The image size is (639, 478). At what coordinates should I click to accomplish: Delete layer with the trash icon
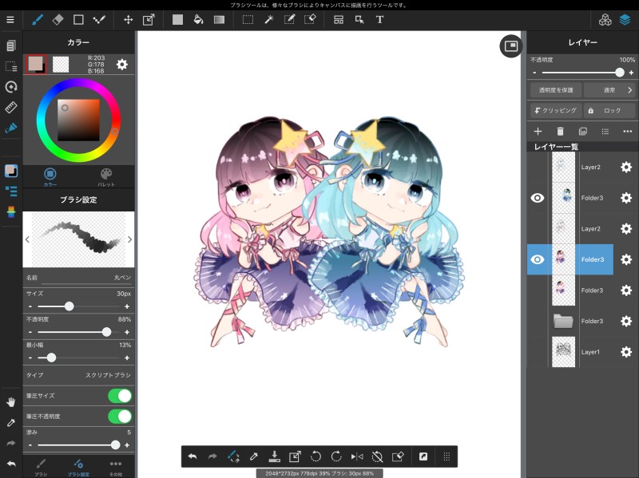click(561, 131)
